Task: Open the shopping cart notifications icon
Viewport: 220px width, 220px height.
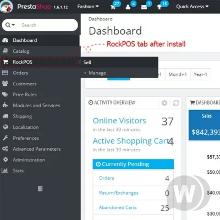Action: [113, 7]
